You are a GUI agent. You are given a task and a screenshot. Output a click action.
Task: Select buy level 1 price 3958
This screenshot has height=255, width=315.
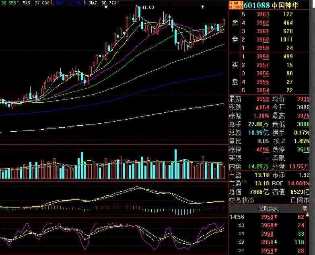[x=263, y=56]
